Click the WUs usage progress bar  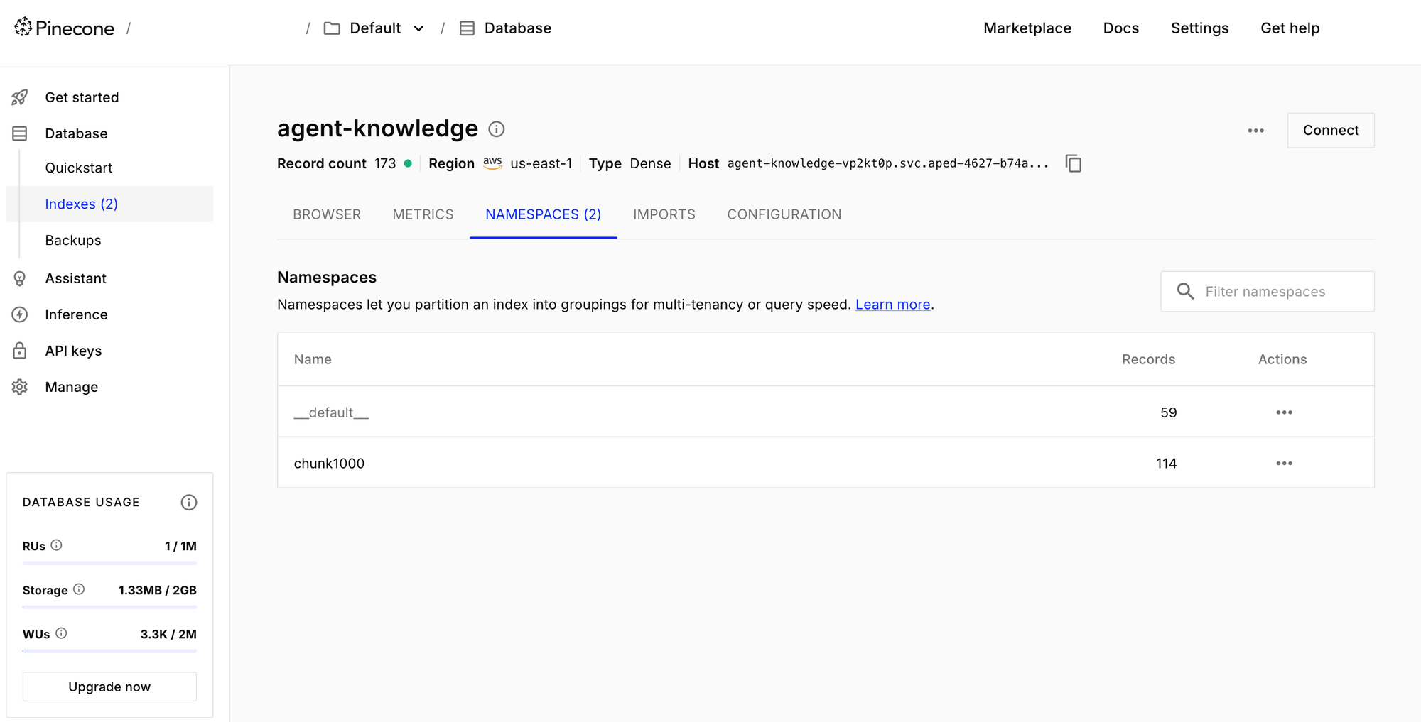tap(109, 651)
